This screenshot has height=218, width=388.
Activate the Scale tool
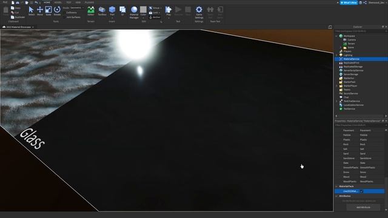48,11
